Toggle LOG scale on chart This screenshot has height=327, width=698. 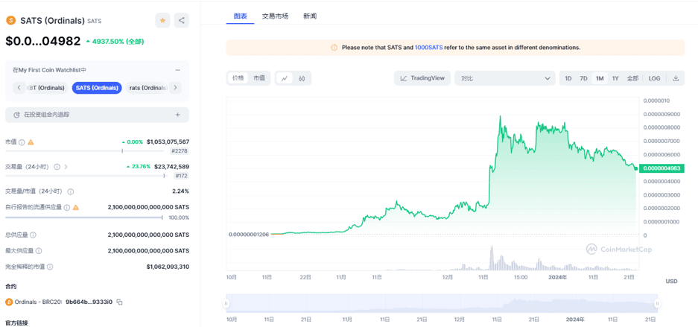pyautogui.click(x=654, y=78)
